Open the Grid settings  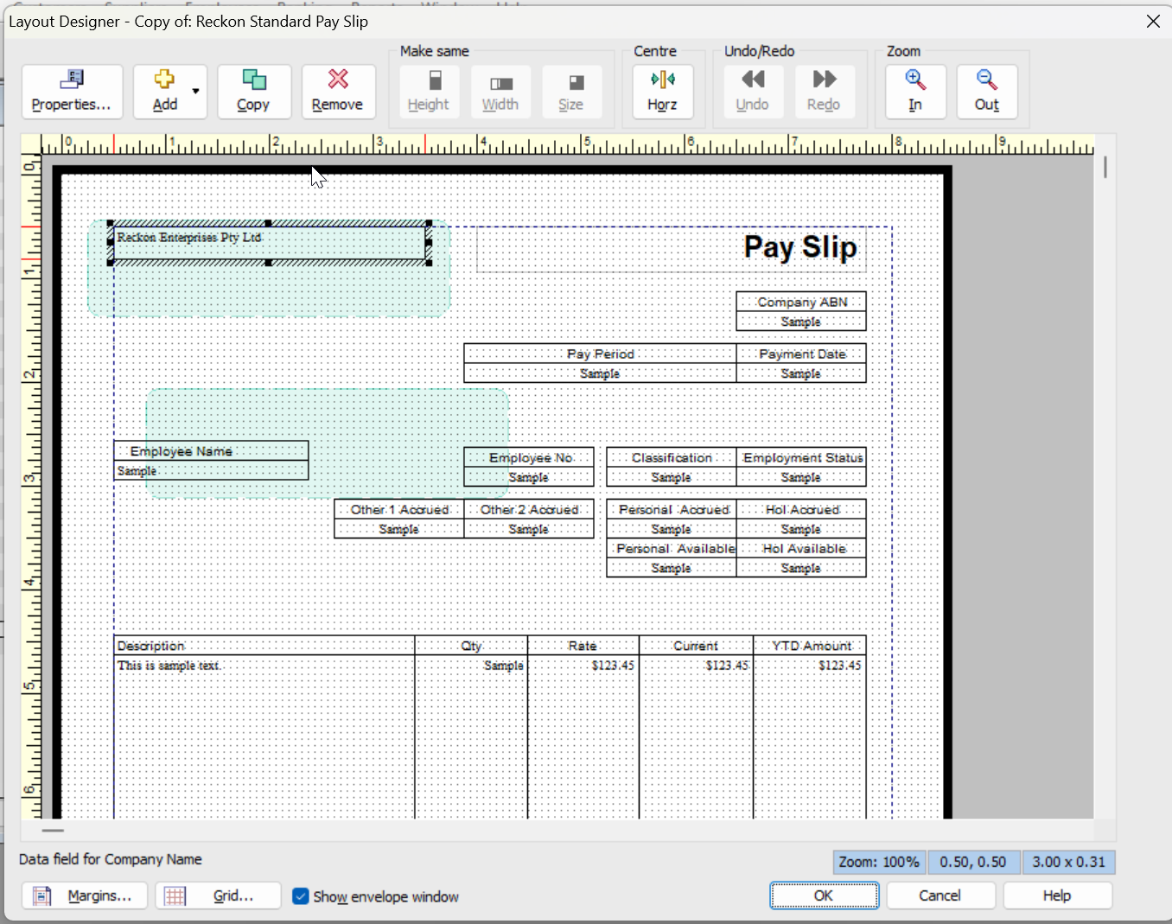coord(218,895)
